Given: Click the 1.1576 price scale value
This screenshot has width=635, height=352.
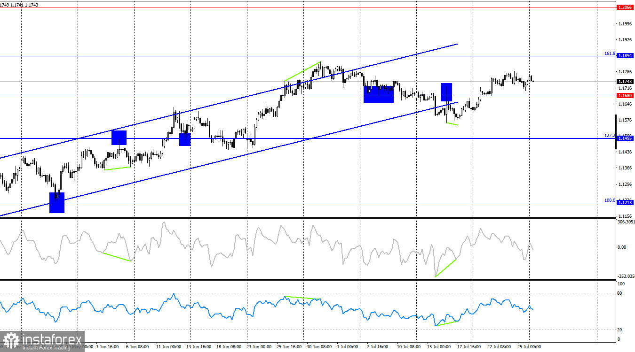Looking at the screenshot, I should click(626, 120).
